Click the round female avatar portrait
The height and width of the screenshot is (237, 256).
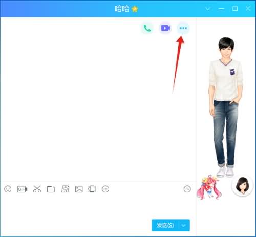coord(242,185)
